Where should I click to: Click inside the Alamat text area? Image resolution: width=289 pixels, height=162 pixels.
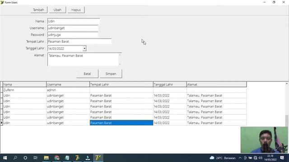[x=83, y=59]
